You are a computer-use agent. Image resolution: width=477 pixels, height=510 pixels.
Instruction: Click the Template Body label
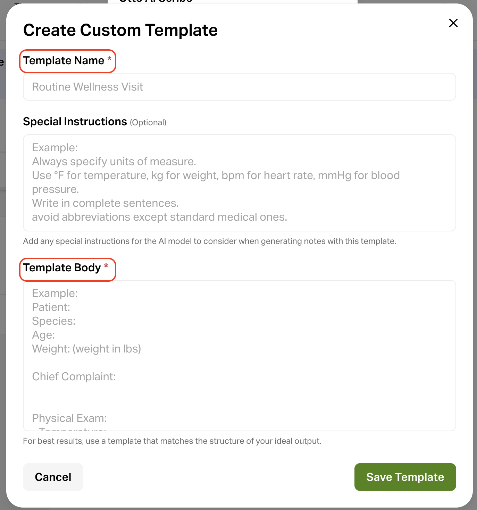coord(62,268)
